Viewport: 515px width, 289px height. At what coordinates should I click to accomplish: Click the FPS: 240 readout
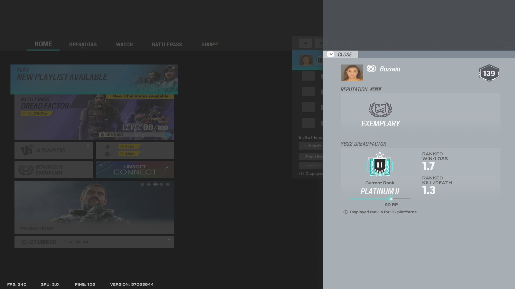17,284
